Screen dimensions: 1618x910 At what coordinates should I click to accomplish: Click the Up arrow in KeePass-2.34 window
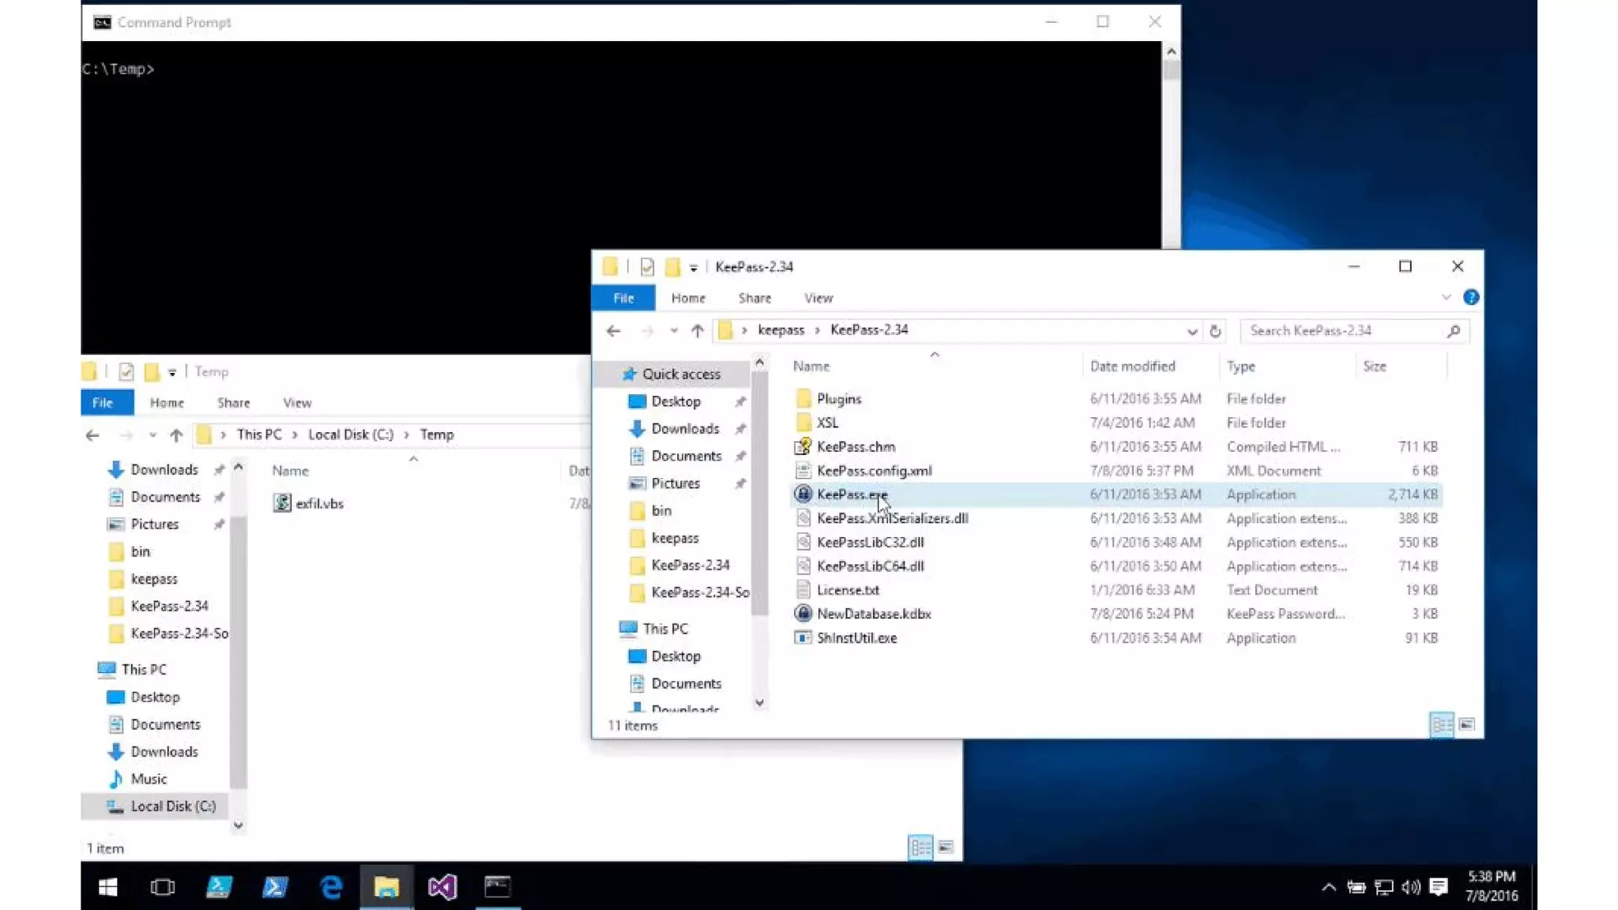click(x=697, y=331)
